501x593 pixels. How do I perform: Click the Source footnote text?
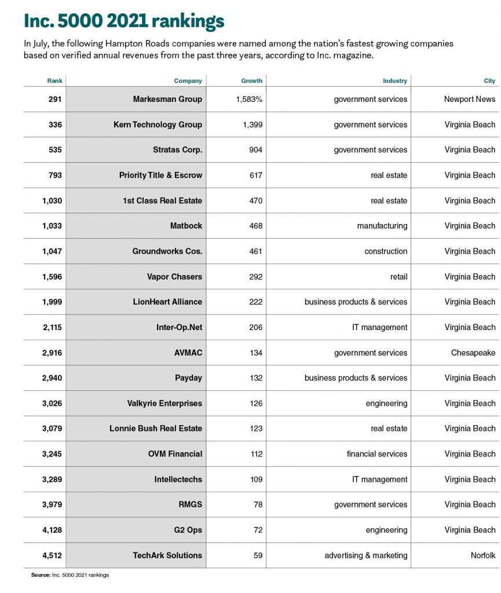(70, 575)
